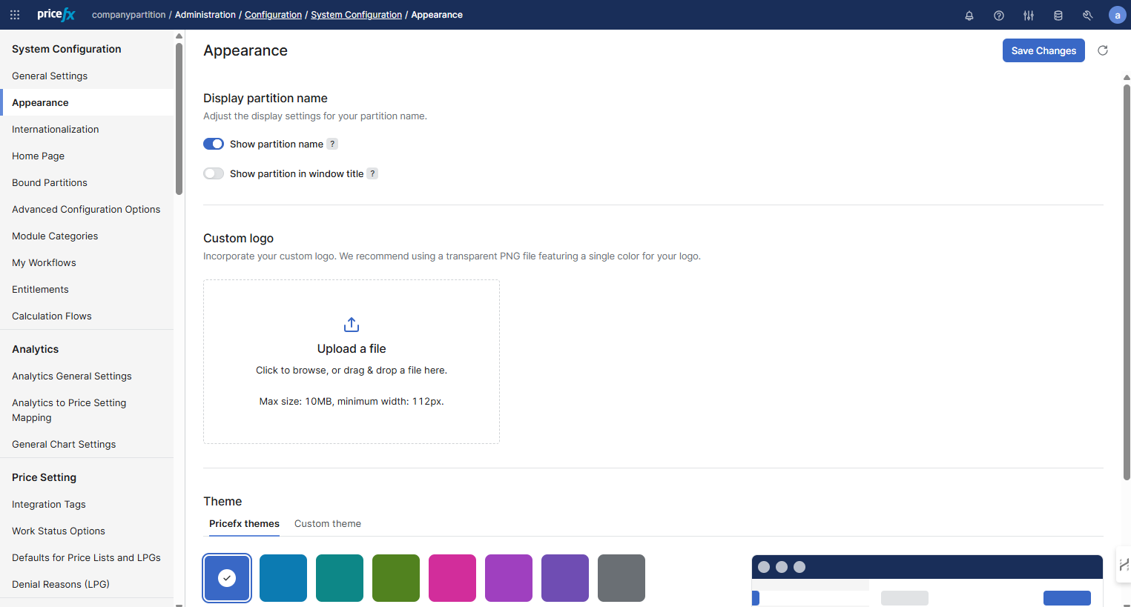
Task: Click the database icon in header
Action: coord(1058,16)
